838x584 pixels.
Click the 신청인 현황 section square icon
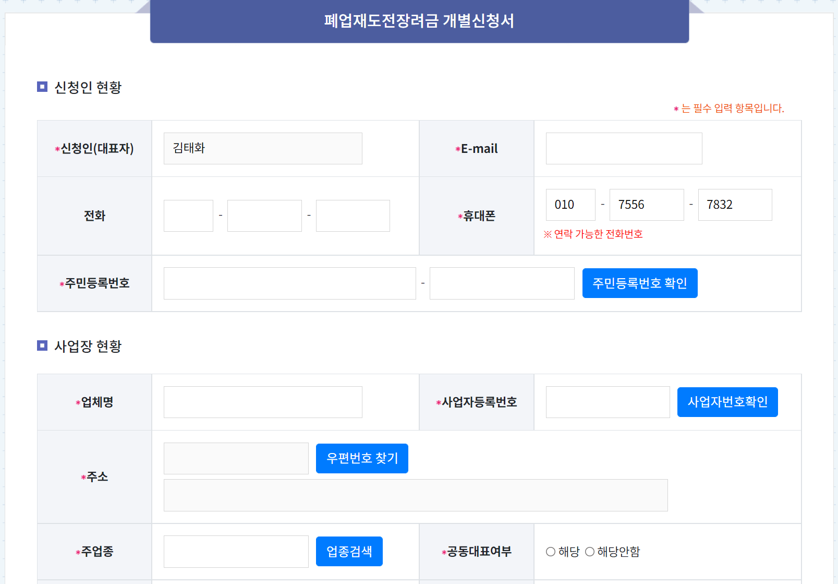[x=41, y=87]
